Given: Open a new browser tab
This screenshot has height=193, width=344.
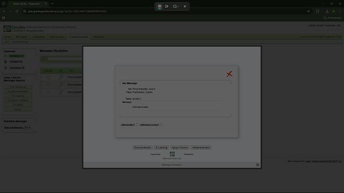Looking at the screenshot, I should point(52,4).
